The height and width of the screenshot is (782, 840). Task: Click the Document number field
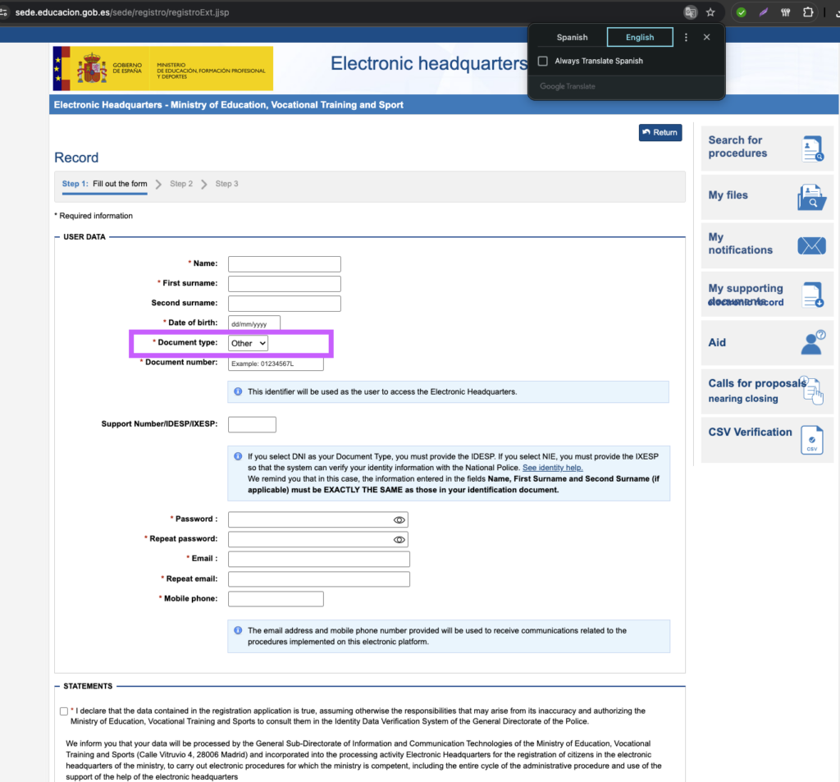pyautogui.click(x=276, y=364)
